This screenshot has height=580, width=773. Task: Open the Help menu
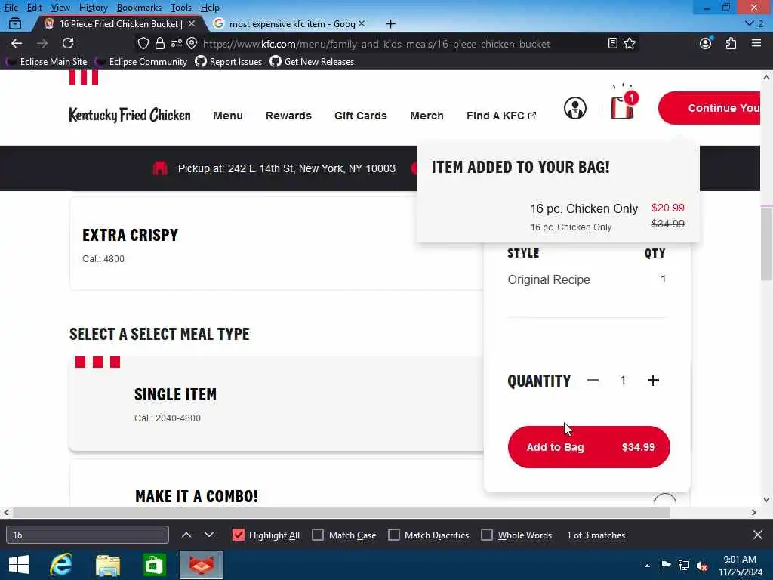[x=210, y=8]
